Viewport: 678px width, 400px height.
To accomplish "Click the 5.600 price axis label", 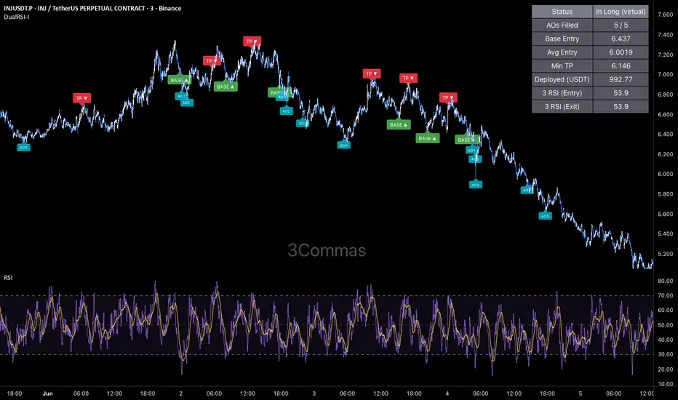I will pos(665,214).
